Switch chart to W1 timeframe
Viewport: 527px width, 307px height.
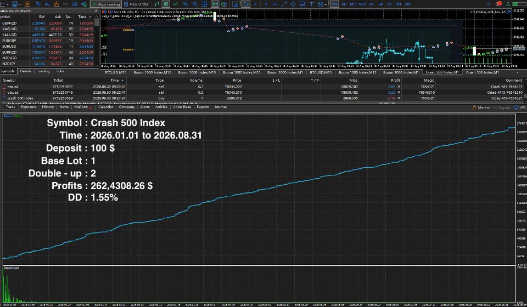399,4
